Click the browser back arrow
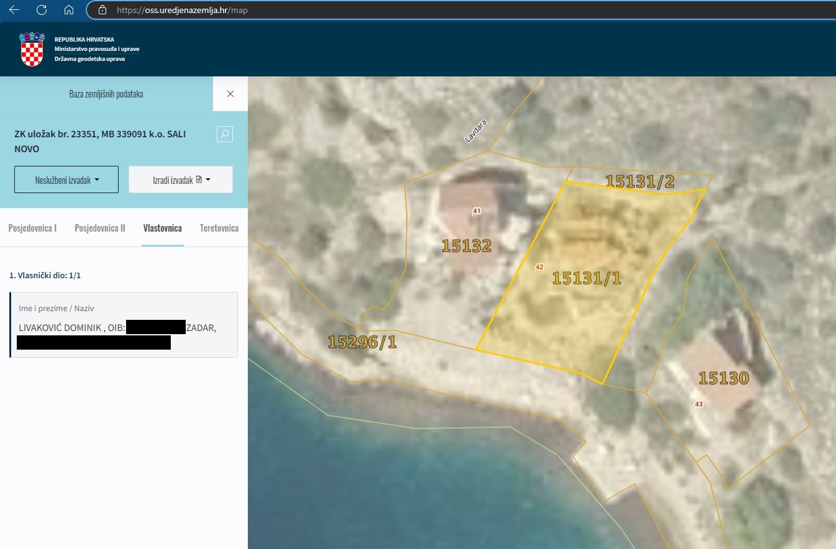This screenshot has height=549, width=836. point(14,10)
